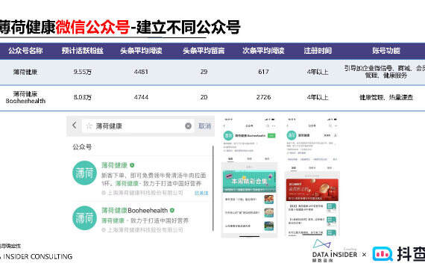Click the green follow button on Booheehealth profile
The image size is (425, 269).
pyautogui.click(x=271, y=135)
